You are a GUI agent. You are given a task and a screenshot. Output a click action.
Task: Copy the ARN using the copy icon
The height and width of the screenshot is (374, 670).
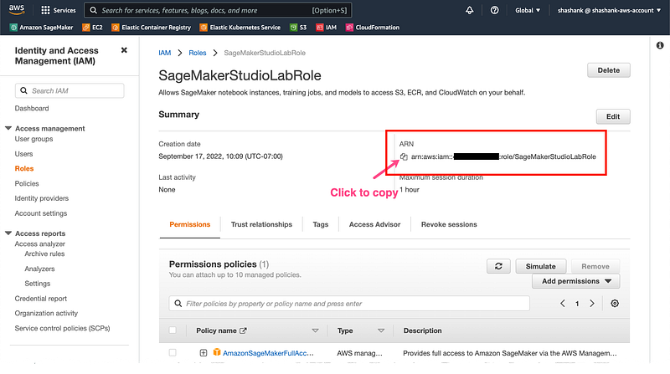(404, 156)
